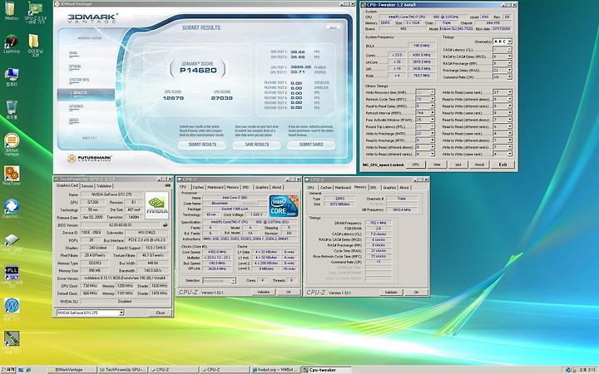
Task: Click the NVIDIA logo in GPU-Z
Action: [156, 205]
